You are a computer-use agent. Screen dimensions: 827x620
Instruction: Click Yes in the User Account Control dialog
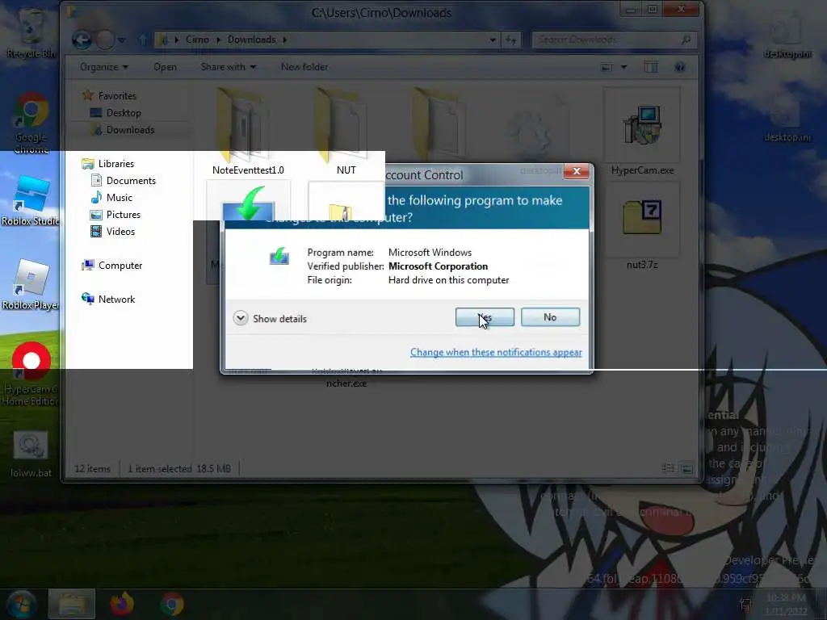485,317
